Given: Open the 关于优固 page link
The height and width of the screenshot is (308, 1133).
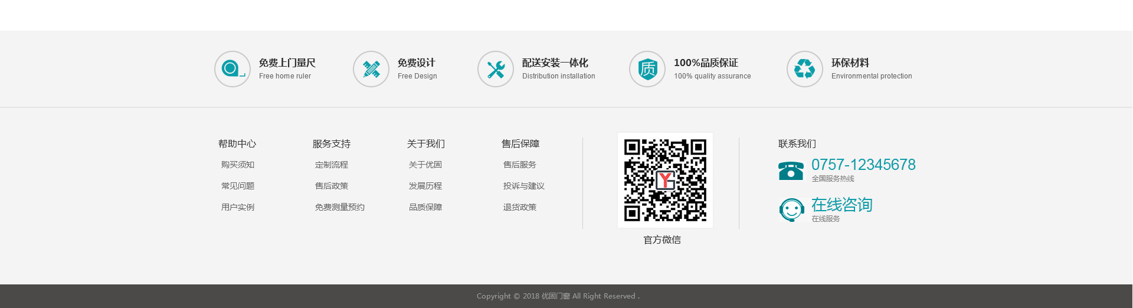Looking at the screenshot, I should pos(425,165).
